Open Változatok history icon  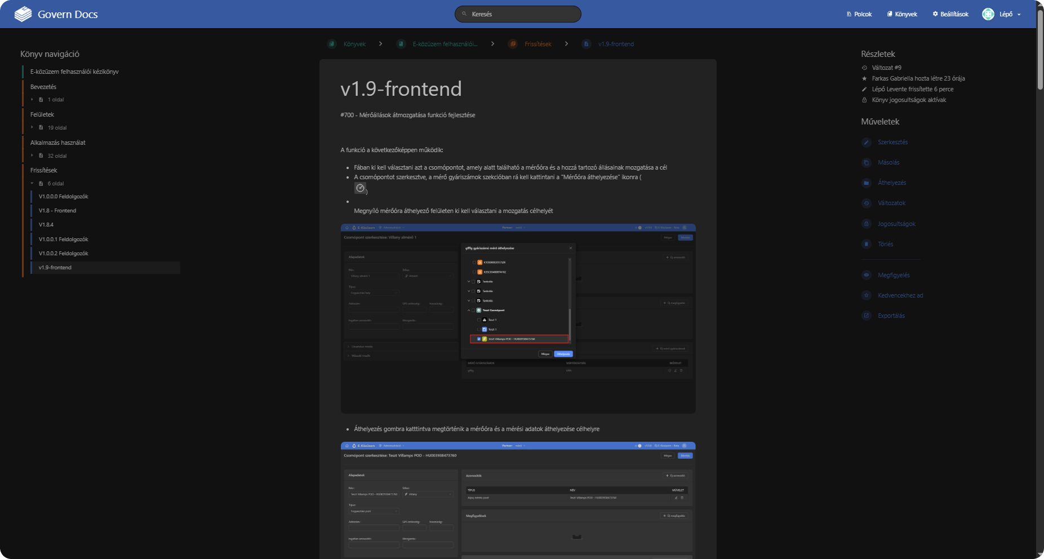[x=867, y=203]
